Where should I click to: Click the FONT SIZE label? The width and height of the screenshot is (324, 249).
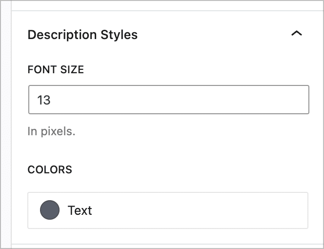point(56,69)
